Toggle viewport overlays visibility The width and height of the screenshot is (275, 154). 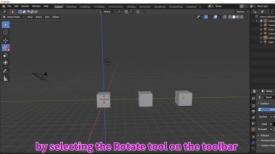215,17
